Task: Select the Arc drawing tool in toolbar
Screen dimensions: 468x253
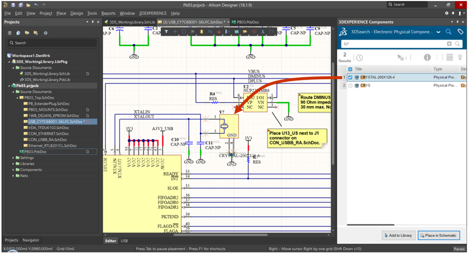Action: [x=271, y=31]
